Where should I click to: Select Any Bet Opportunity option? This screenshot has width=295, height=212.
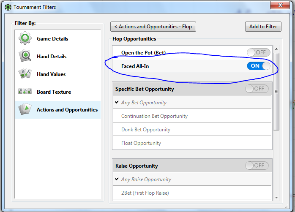(144, 103)
